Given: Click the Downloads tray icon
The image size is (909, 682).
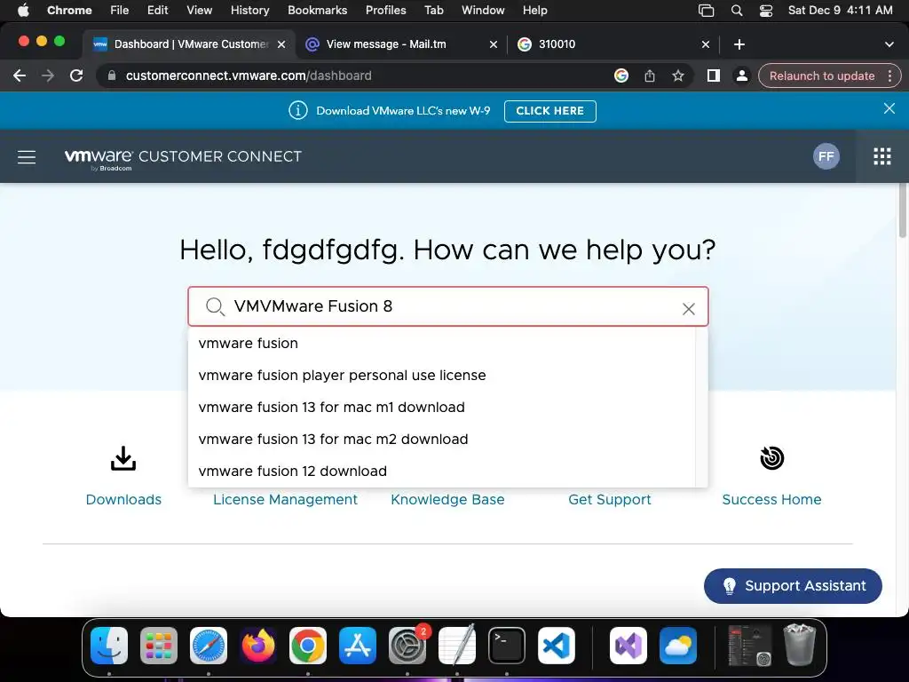Looking at the screenshot, I should click(123, 458).
